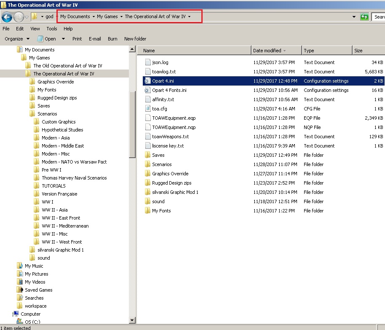385x330 pixels.
Task: Select Custom Graphics folder in tree
Action: [59, 122]
